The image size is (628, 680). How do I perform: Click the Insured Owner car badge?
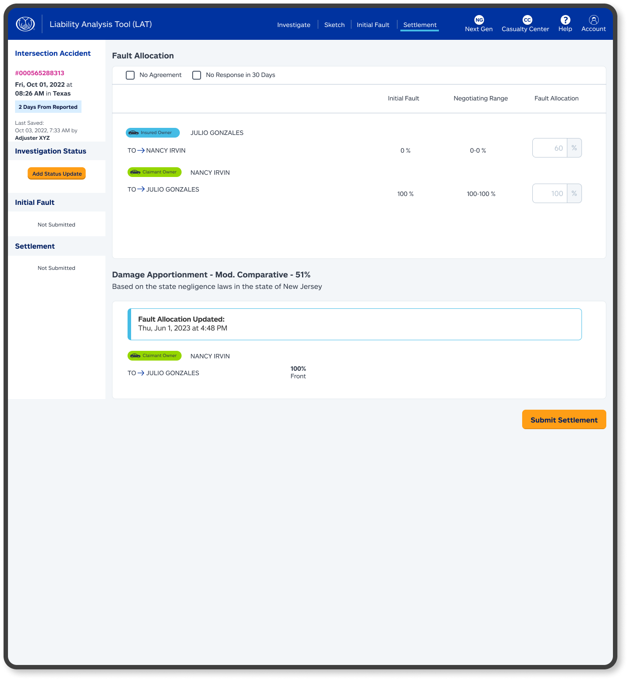(x=153, y=133)
